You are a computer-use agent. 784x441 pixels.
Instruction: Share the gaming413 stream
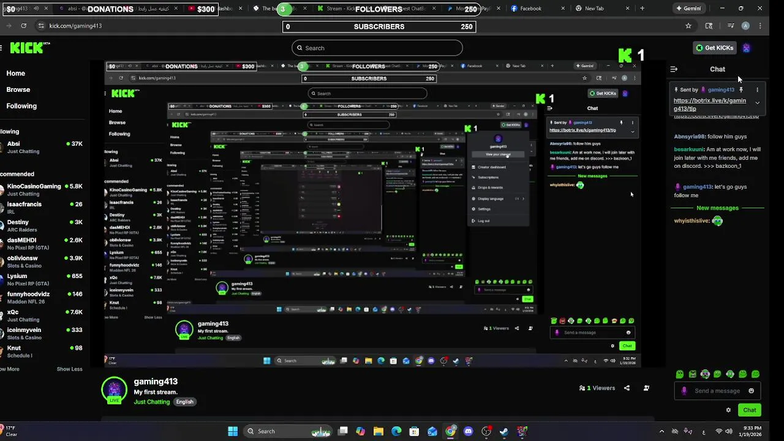(627, 388)
